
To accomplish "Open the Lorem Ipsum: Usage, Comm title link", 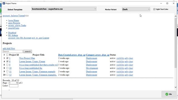I will pos(32,62).
